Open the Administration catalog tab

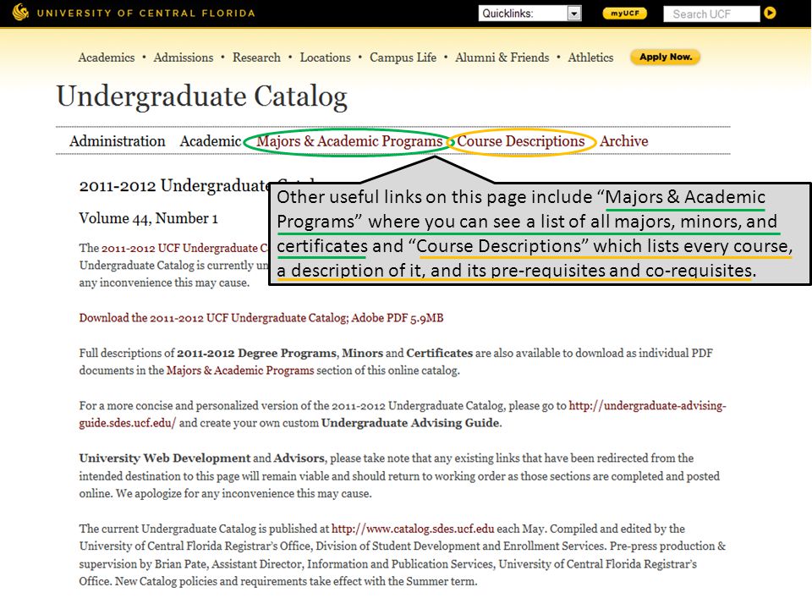coord(117,141)
